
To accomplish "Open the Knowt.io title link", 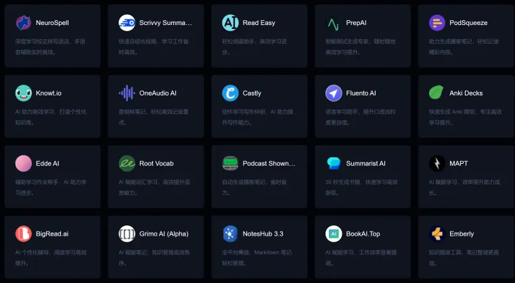I will coord(49,93).
